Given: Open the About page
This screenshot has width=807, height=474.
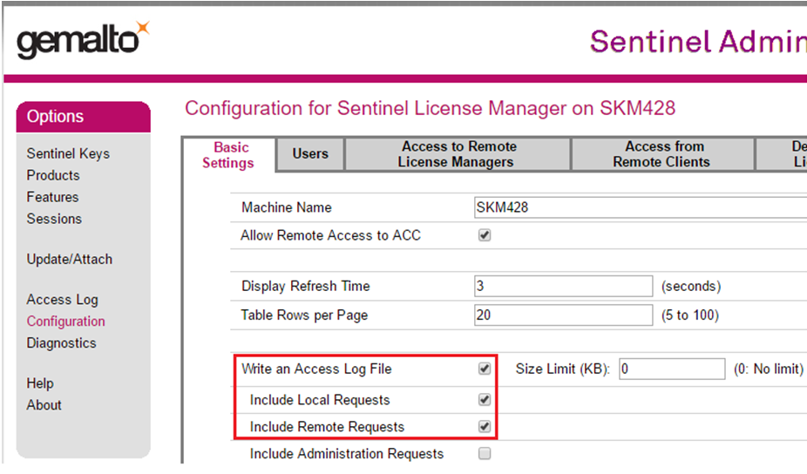Looking at the screenshot, I should click(44, 404).
